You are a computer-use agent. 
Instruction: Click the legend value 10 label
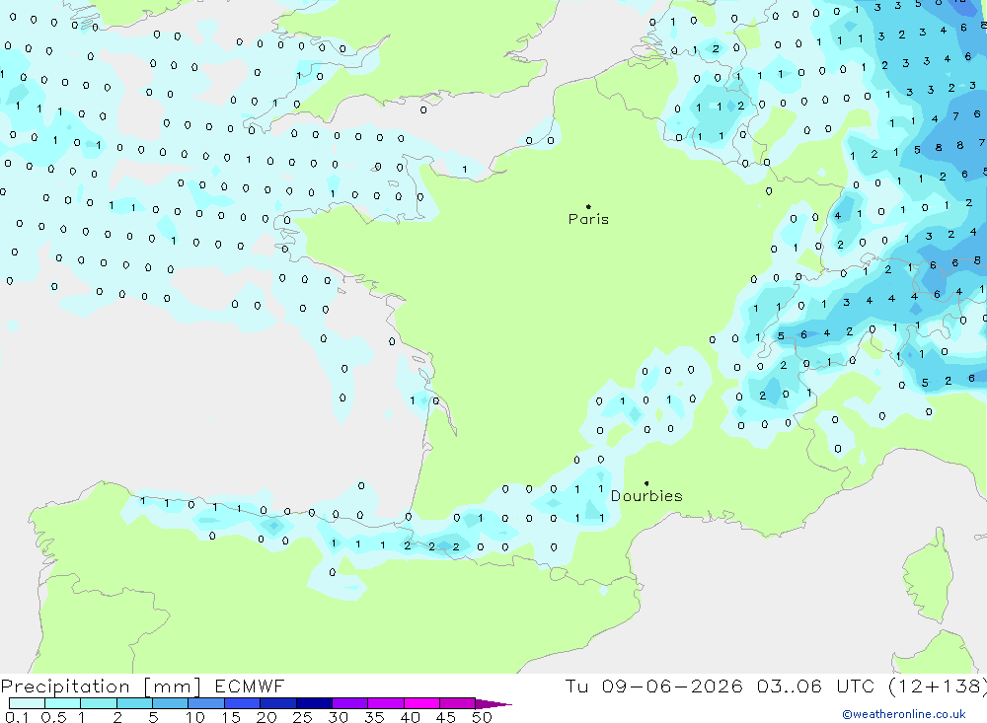[x=194, y=717]
